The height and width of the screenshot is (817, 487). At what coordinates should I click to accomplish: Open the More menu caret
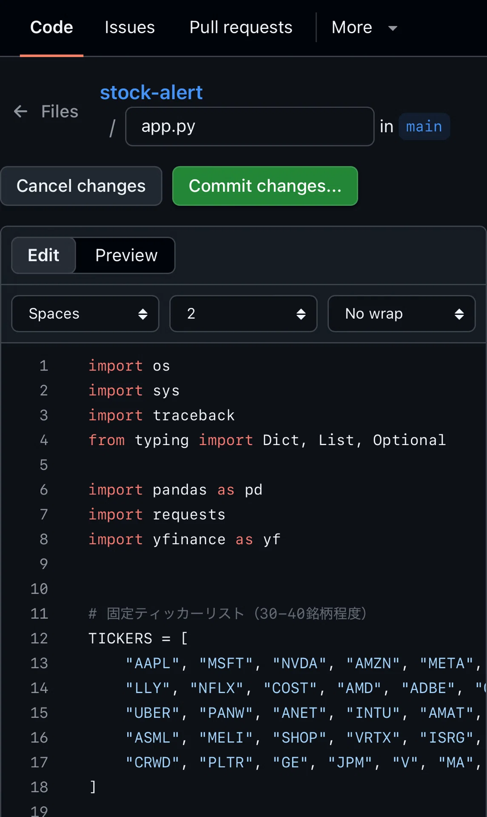coord(393,28)
